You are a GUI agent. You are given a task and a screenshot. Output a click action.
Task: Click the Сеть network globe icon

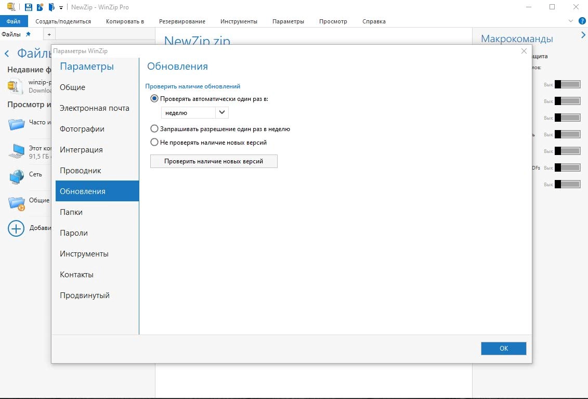[17, 176]
